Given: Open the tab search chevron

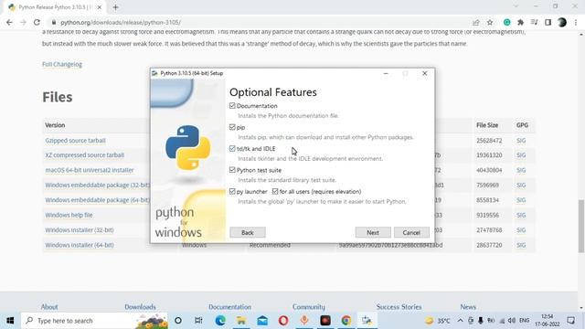Looking at the screenshot, I should click(x=516, y=6).
